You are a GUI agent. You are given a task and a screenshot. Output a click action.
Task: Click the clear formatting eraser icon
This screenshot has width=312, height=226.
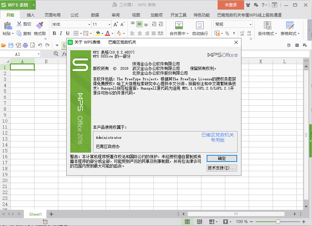[119, 33]
